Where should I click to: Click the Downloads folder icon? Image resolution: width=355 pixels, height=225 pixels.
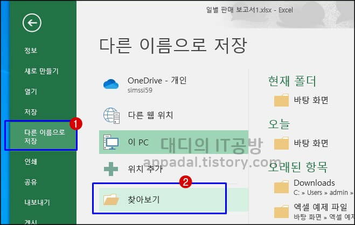point(281,187)
